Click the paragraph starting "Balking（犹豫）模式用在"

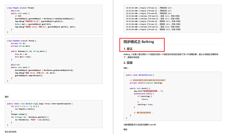tap(171, 56)
